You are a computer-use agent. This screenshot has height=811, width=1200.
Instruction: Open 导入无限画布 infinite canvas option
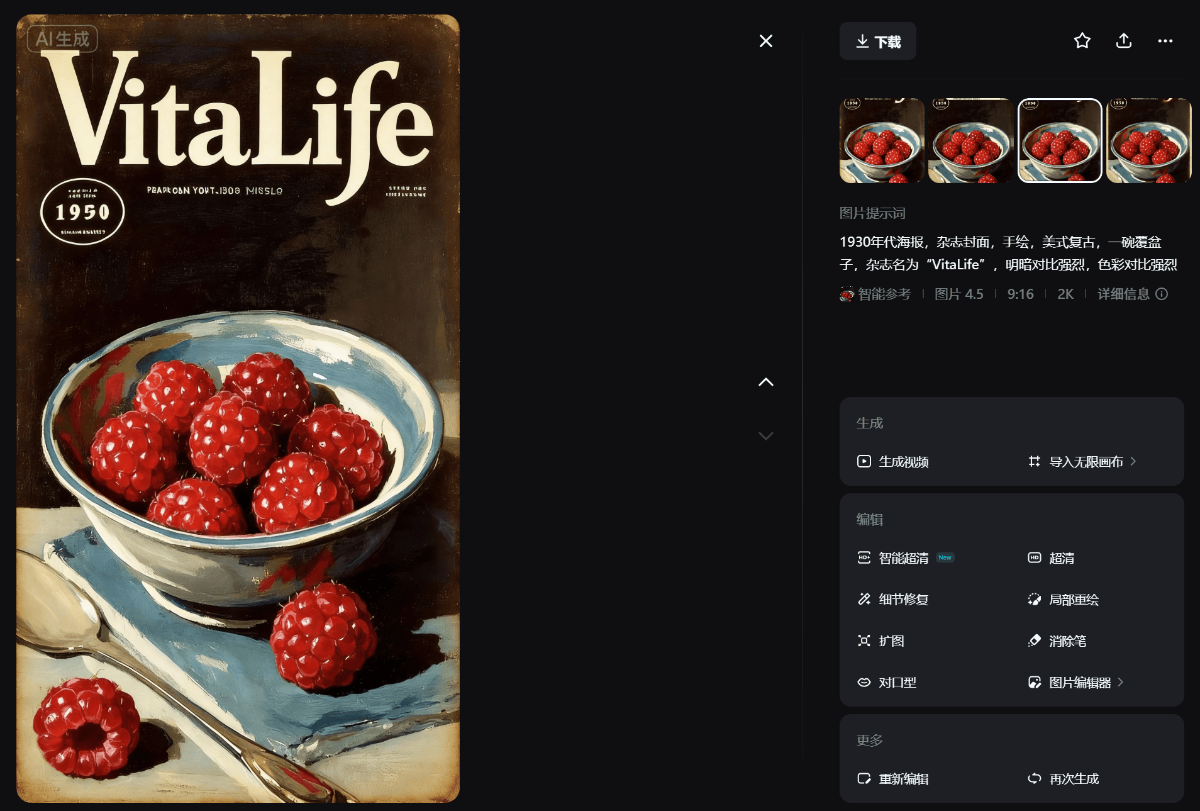tap(1082, 461)
